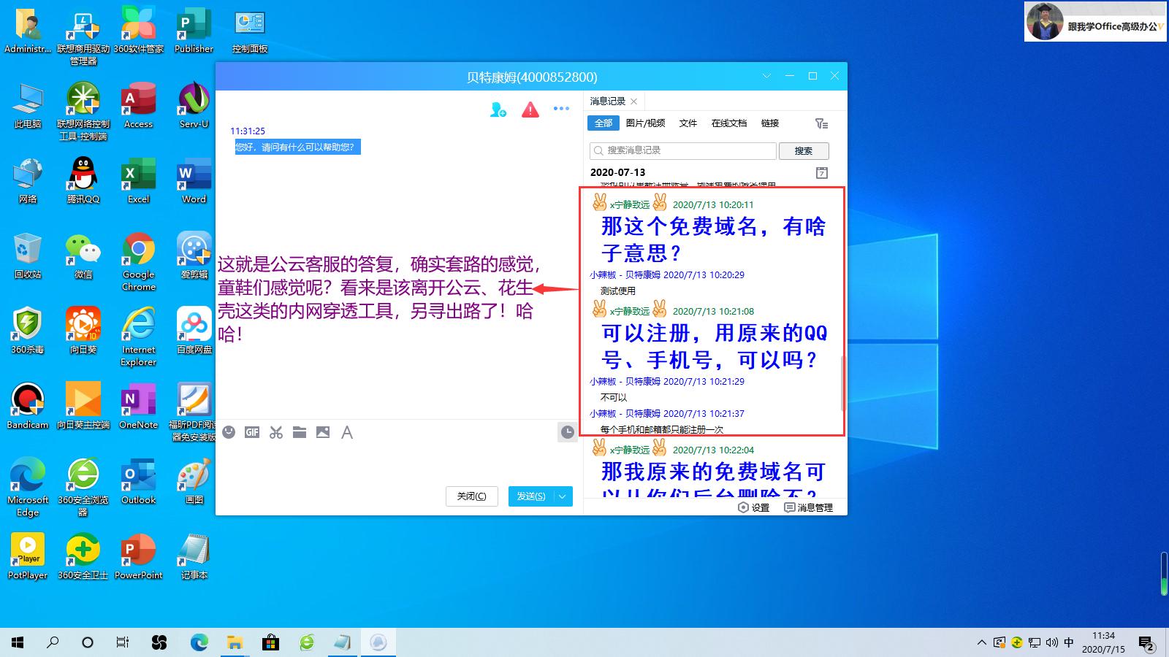Click the red report warning triangle icon

coord(530,109)
